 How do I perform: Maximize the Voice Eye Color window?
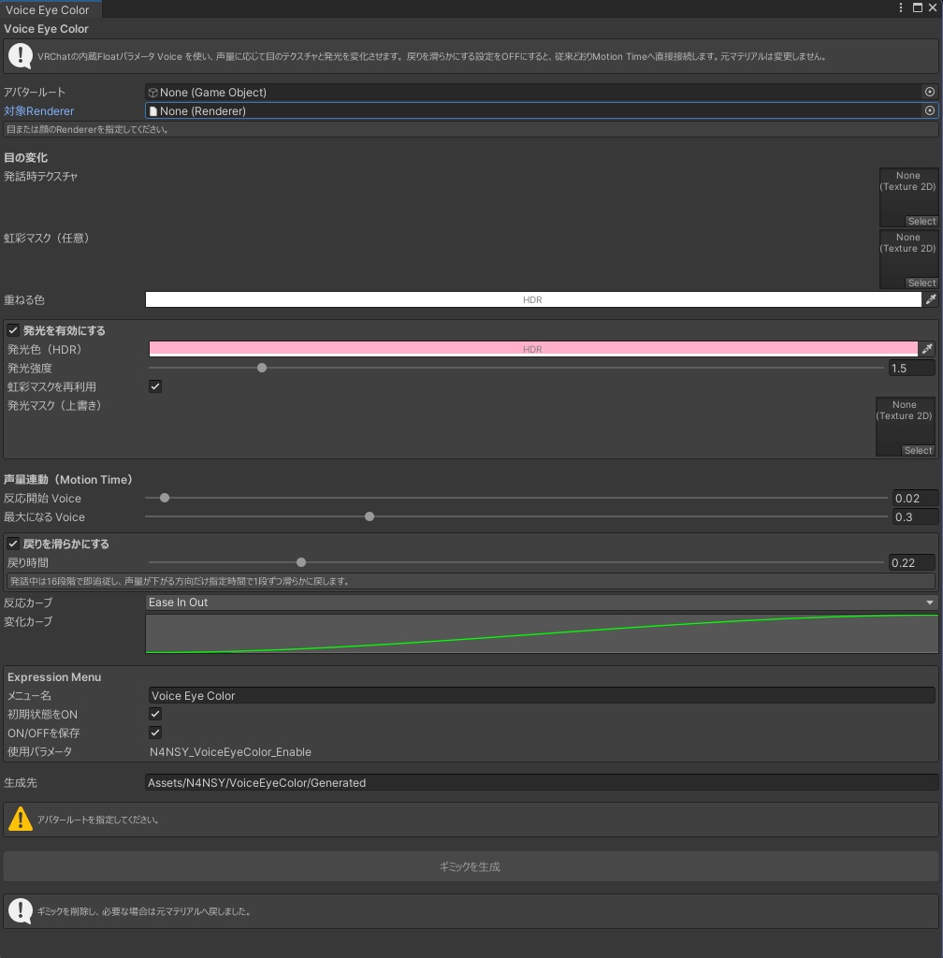tap(918, 7)
